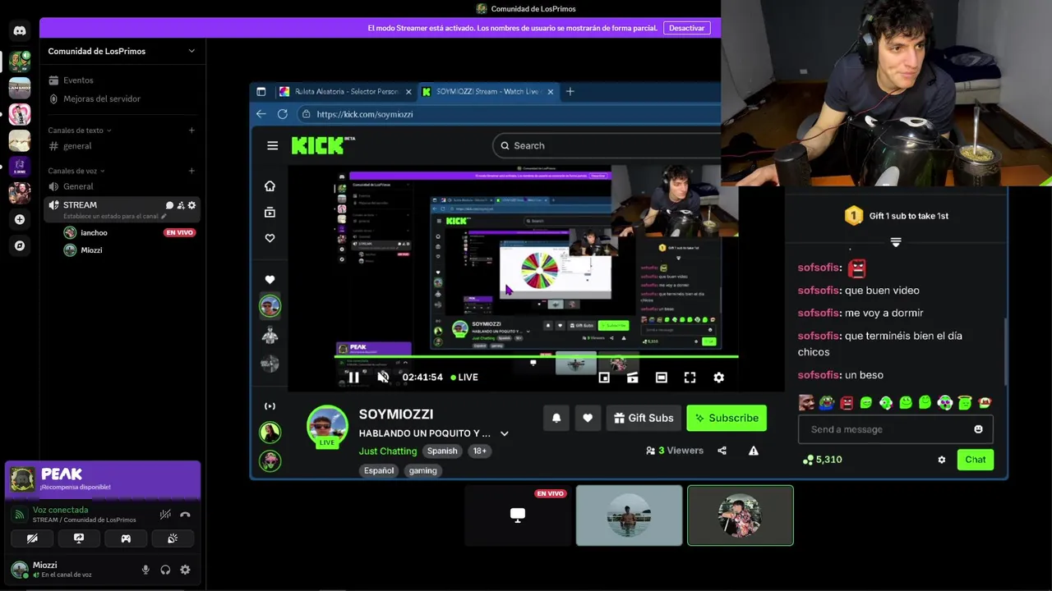The image size is (1052, 591).
Task: Toggle theater mode on the Kick player
Action: pos(661,378)
